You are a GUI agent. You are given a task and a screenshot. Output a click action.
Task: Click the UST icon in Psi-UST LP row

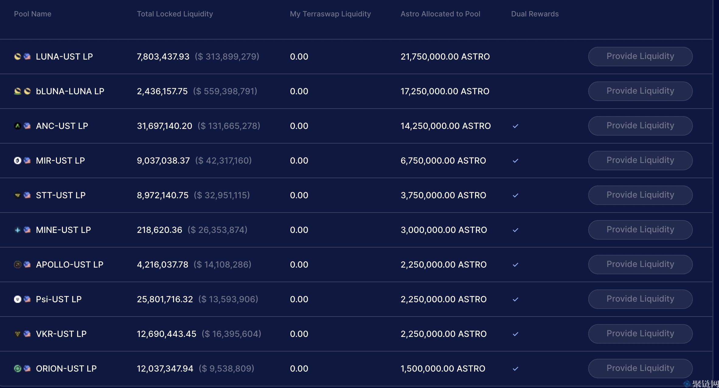27,299
